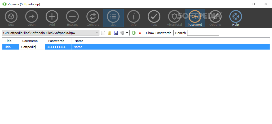
Task: Click the Softpedia username cell
Action: [32, 47]
